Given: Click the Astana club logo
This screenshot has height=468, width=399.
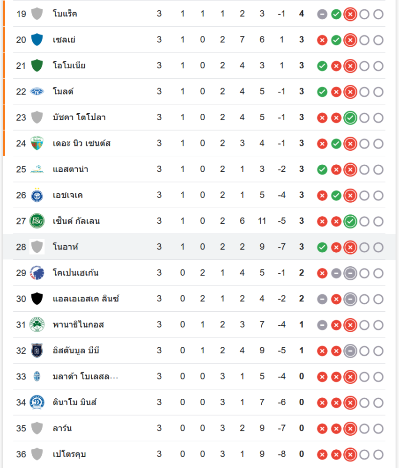Looking at the screenshot, I should 37,169.
